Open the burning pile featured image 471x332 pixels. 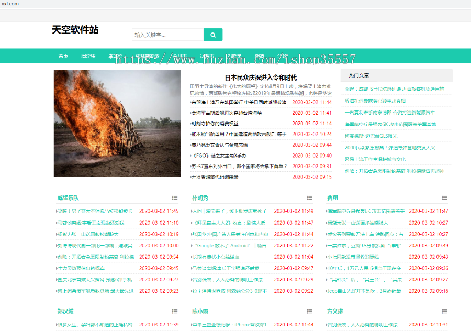(117, 124)
